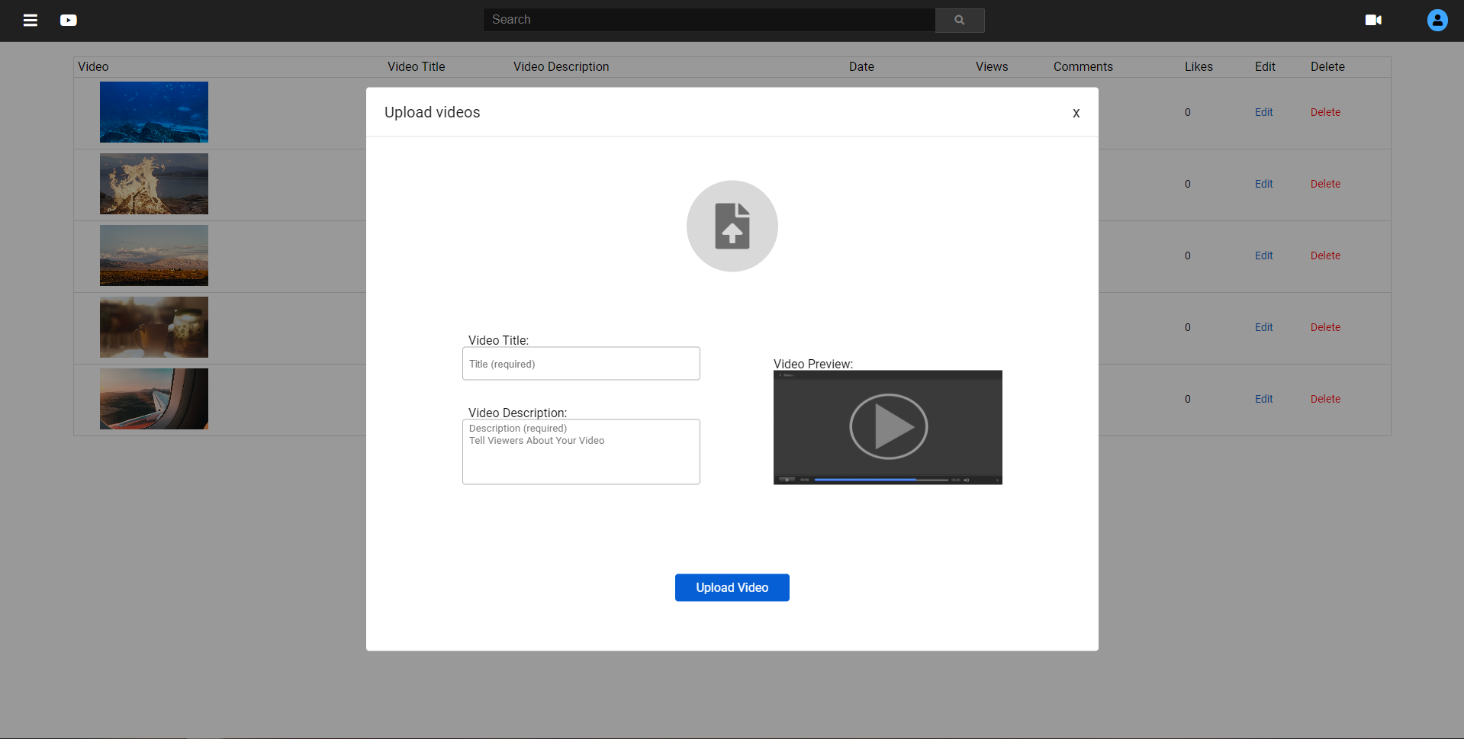Viewport: 1464px width, 739px height.
Task: Select the underwater ocean video thumbnail
Action: coord(153,111)
